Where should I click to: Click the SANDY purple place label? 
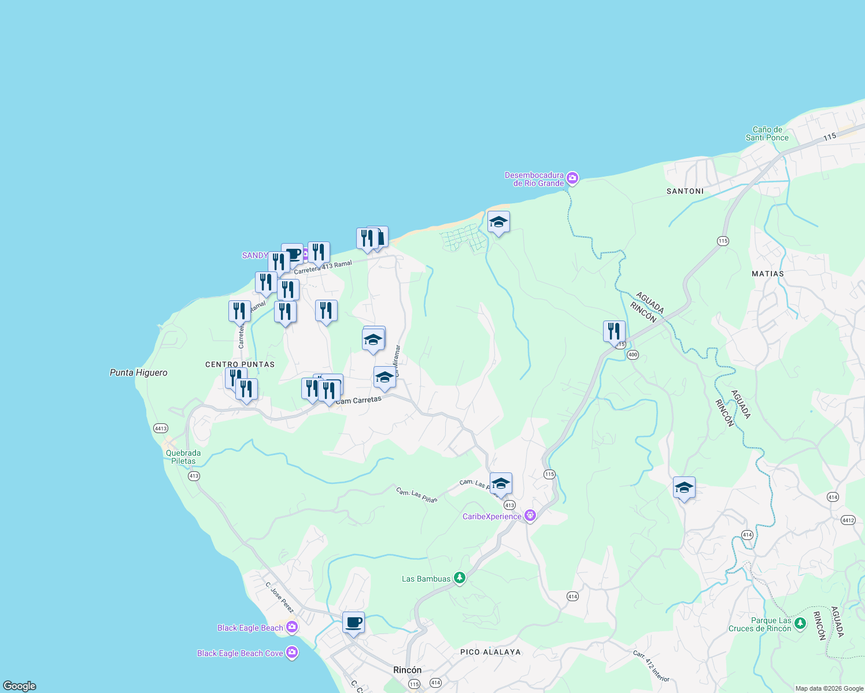255,255
